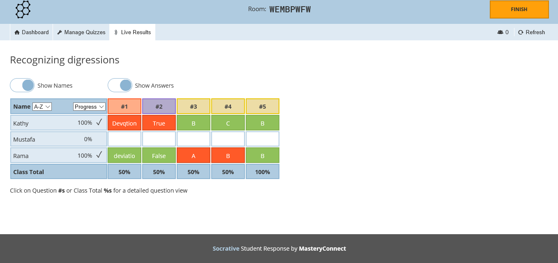Follow the Socrative footer link
Screen dimensions: 558x263
(226, 249)
